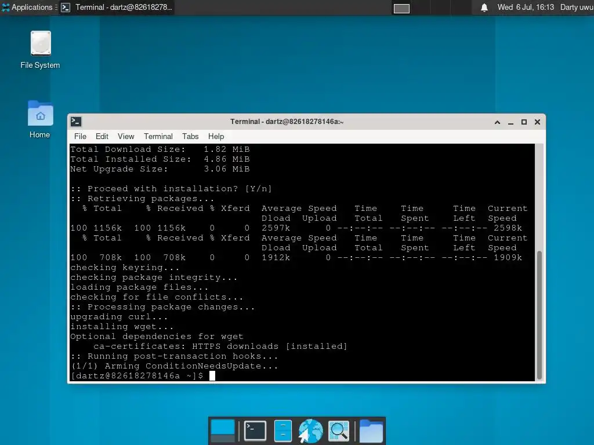The image size is (594, 445).
Task: Click the Terminal window title text
Action: (287, 122)
